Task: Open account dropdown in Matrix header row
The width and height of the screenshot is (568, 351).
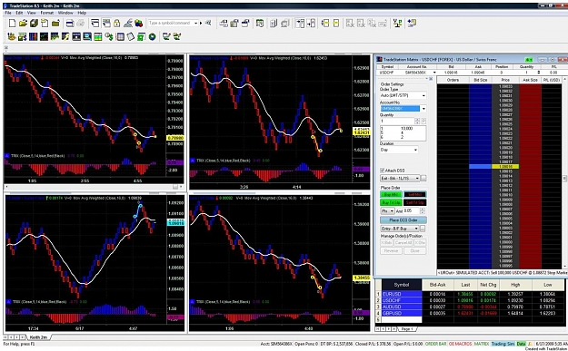Action: [434, 73]
